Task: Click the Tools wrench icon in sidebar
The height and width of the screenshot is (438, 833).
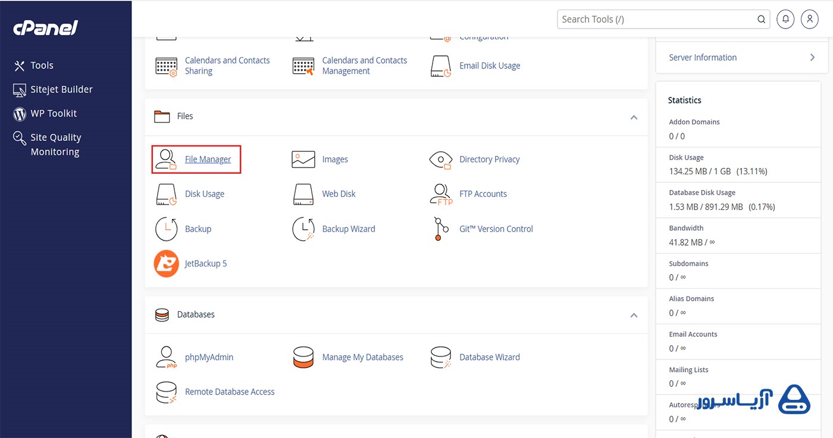Action: coord(20,65)
